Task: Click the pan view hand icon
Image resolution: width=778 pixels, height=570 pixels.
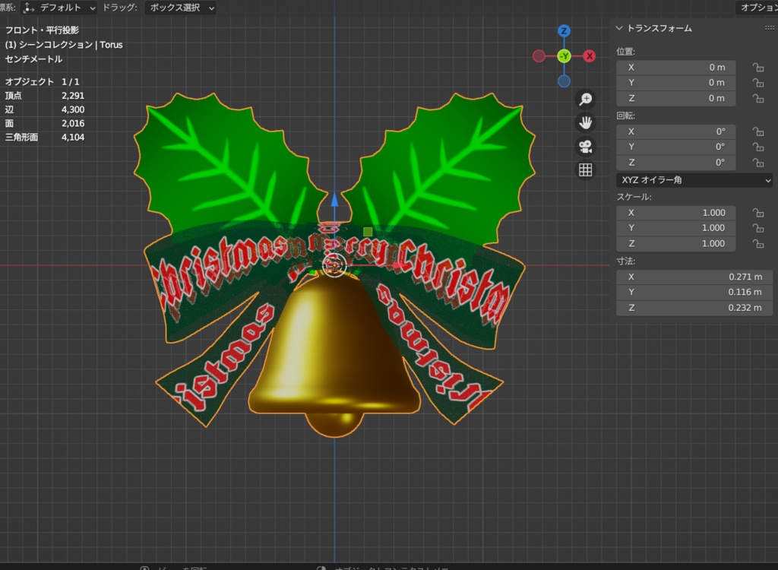Action: click(x=586, y=122)
